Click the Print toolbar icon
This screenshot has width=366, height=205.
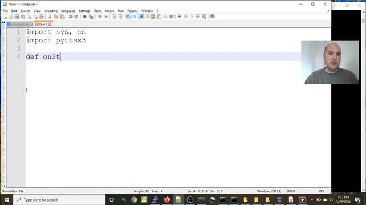point(42,17)
